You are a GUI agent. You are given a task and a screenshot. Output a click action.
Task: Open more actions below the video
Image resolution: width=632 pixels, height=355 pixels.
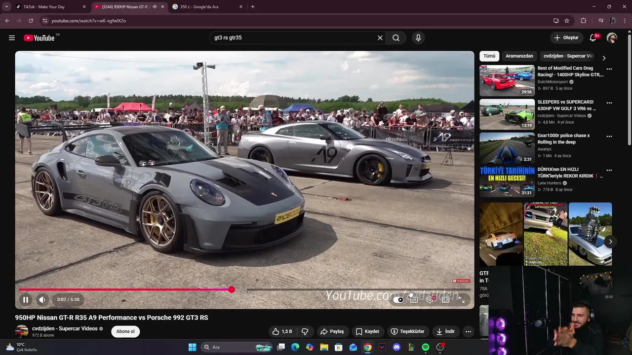pyautogui.click(x=468, y=331)
